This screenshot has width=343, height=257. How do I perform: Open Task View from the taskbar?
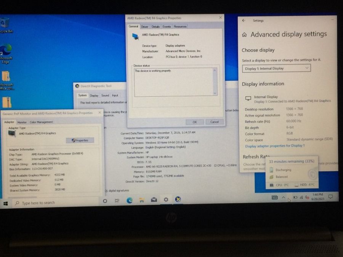click(x=117, y=199)
